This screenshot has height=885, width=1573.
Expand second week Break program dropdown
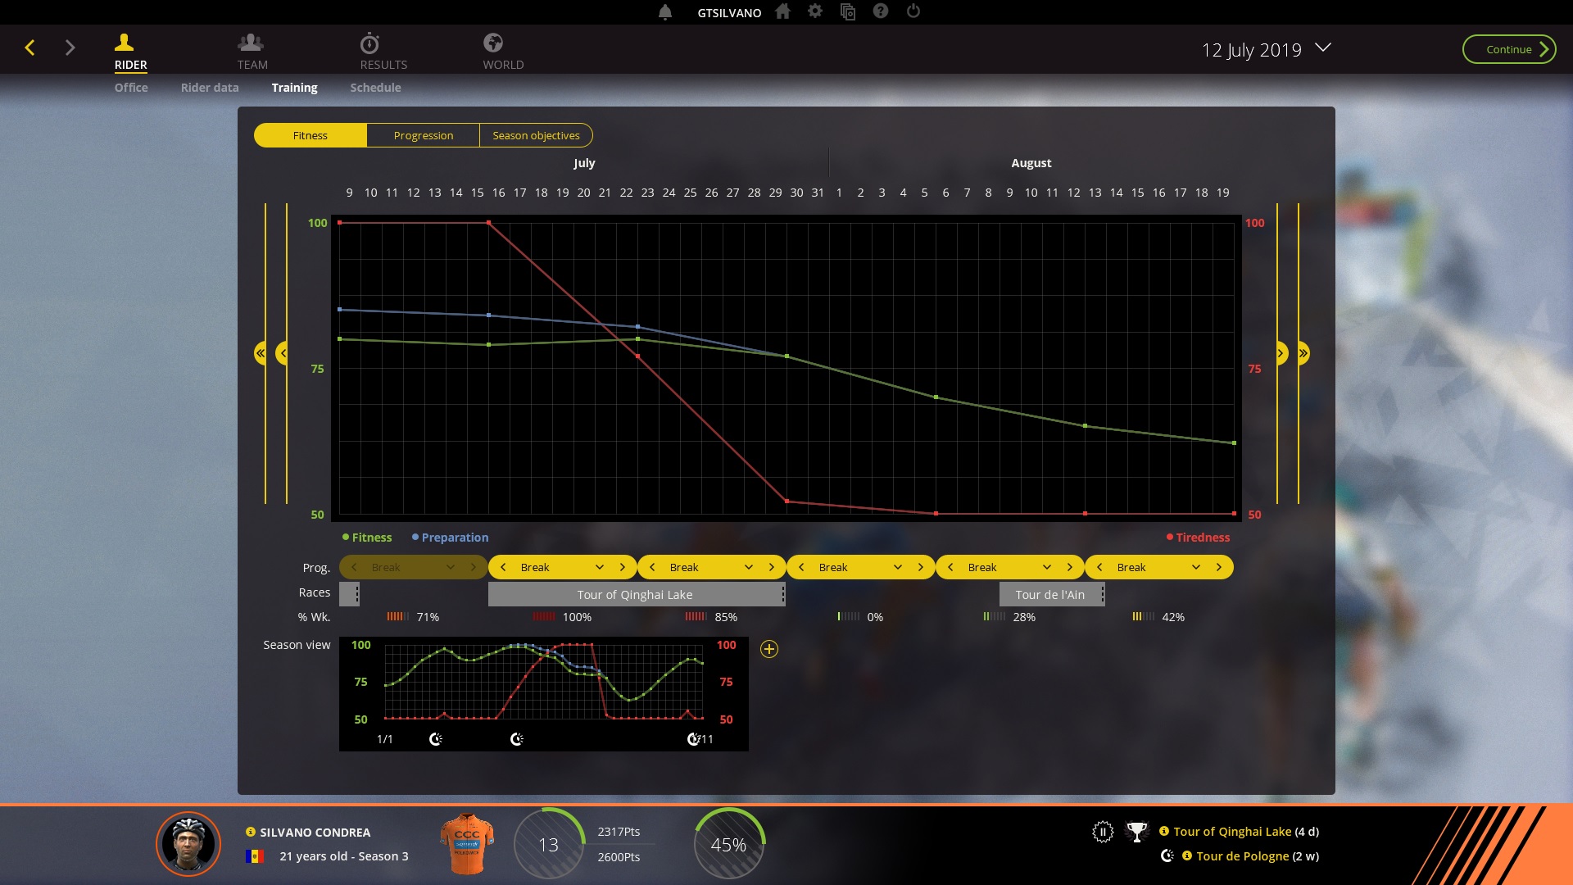(x=600, y=567)
